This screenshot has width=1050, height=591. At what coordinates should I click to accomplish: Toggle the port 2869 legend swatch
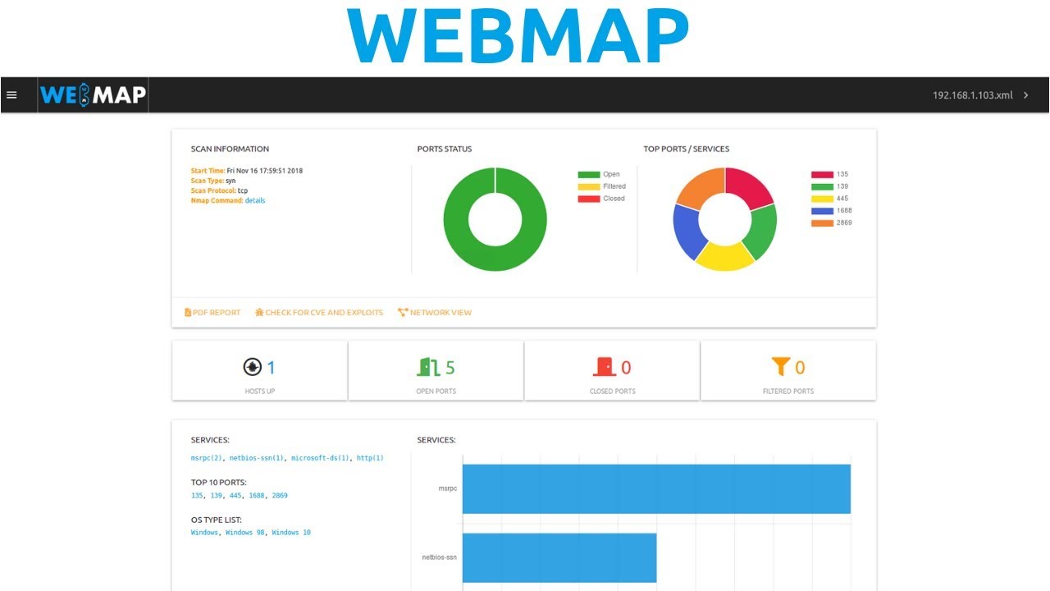(x=822, y=223)
